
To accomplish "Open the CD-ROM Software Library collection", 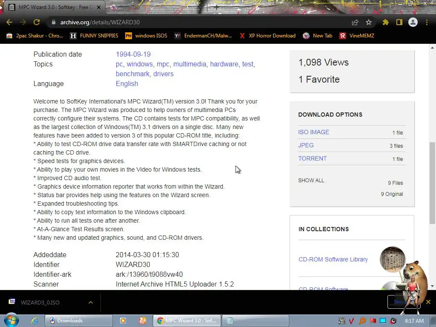I will pos(333,259).
